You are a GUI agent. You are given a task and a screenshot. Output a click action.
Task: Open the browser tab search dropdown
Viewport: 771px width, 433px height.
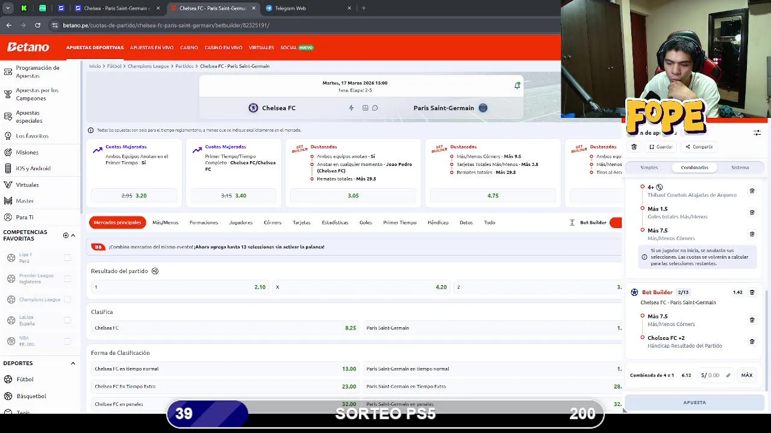click(8, 8)
